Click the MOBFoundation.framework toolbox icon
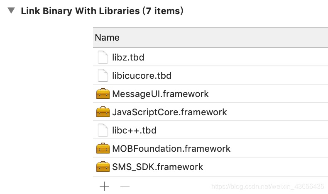The height and width of the screenshot is (194, 328). point(103,148)
